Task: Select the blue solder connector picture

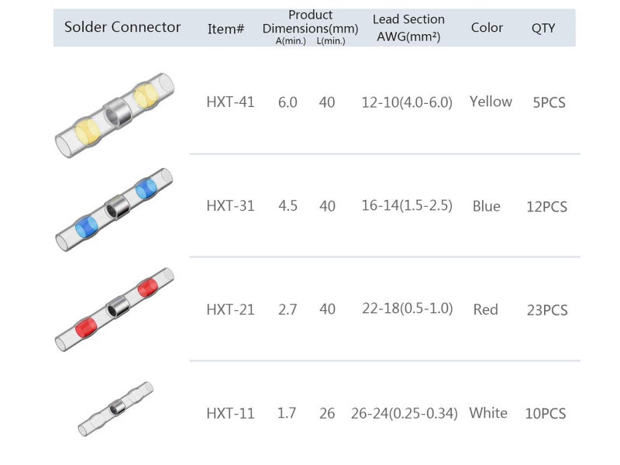Action: pyautogui.click(x=114, y=208)
